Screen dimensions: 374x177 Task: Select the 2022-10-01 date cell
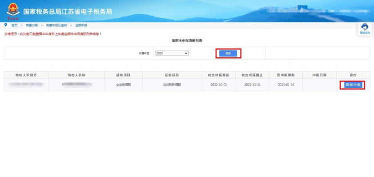(x=218, y=85)
